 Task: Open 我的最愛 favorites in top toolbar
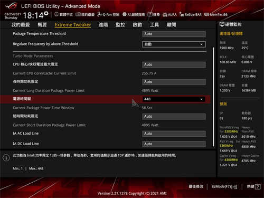(x=85, y=14)
